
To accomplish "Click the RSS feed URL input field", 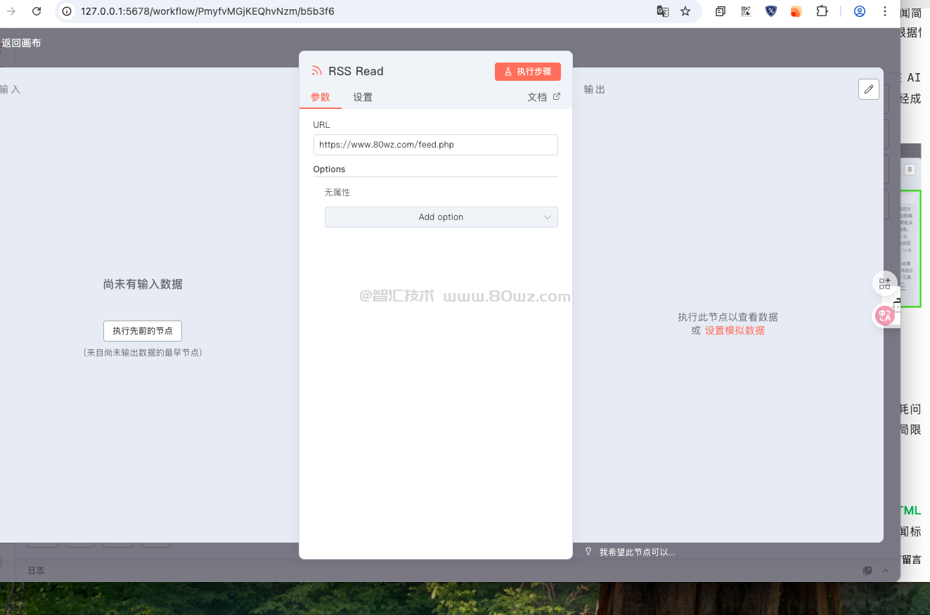I will [435, 145].
